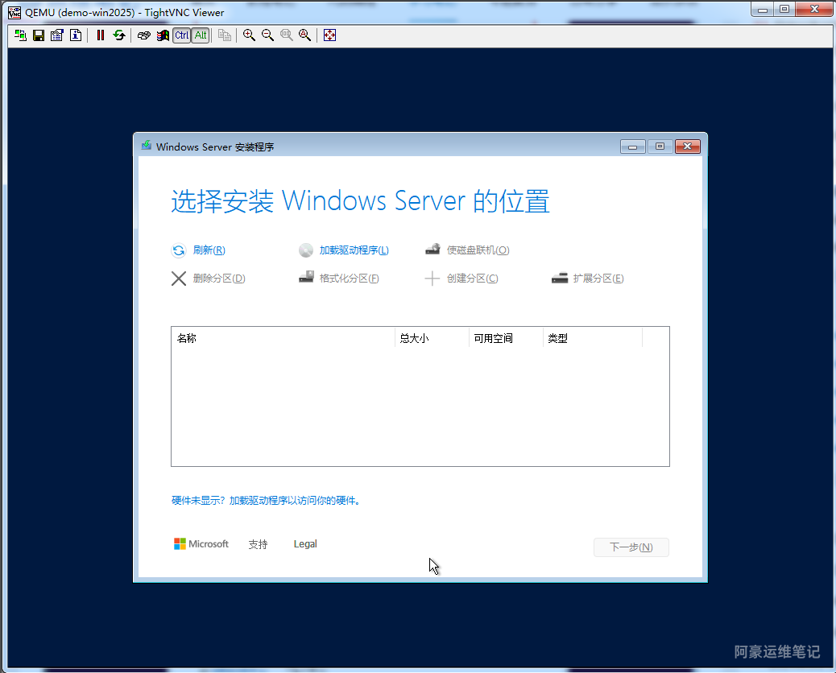Click the 名称 column header
The width and height of the screenshot is (836, 673).
tap(187, 338)
